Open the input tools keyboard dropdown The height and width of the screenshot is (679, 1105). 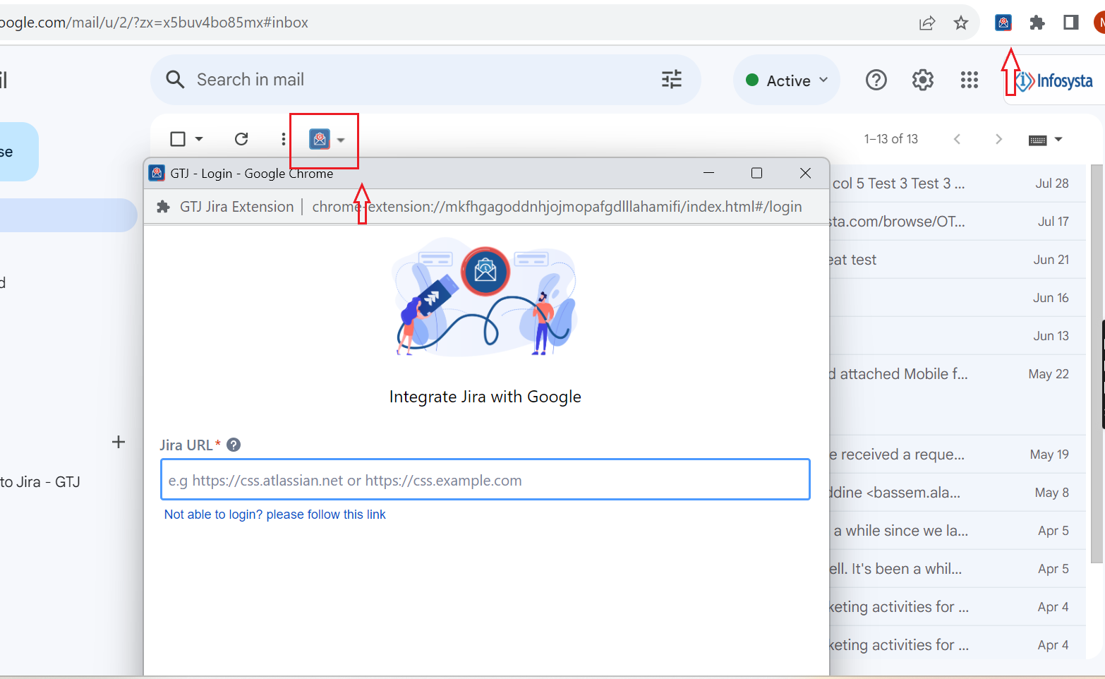[x=1045, y=140]
